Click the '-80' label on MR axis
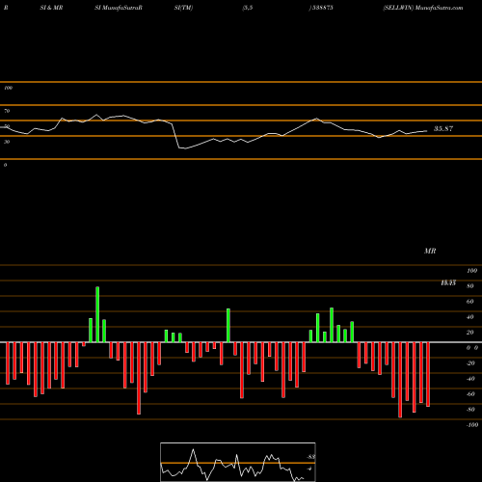482x482 pixels. pyautogui.click(x=470, y=410)
